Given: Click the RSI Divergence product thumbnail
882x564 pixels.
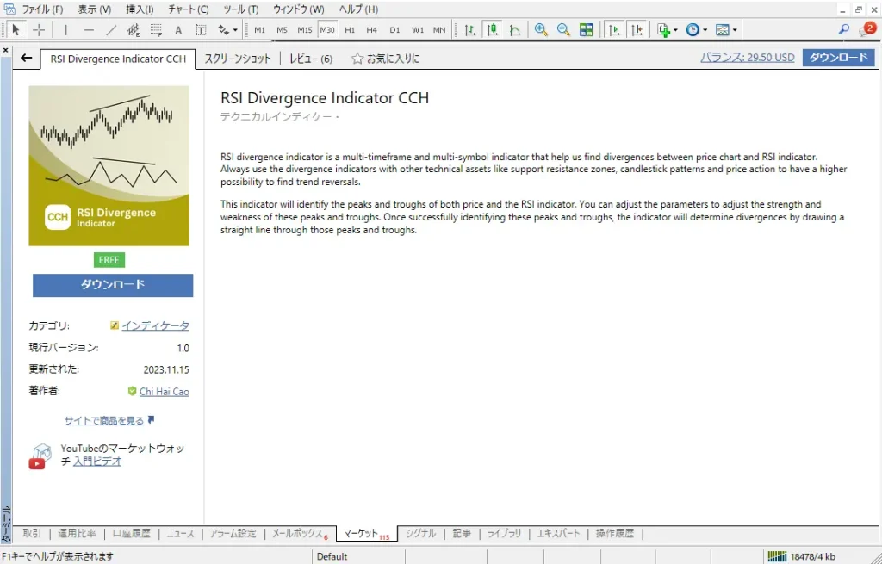Looking at the screenshot, I should point(109,166).
